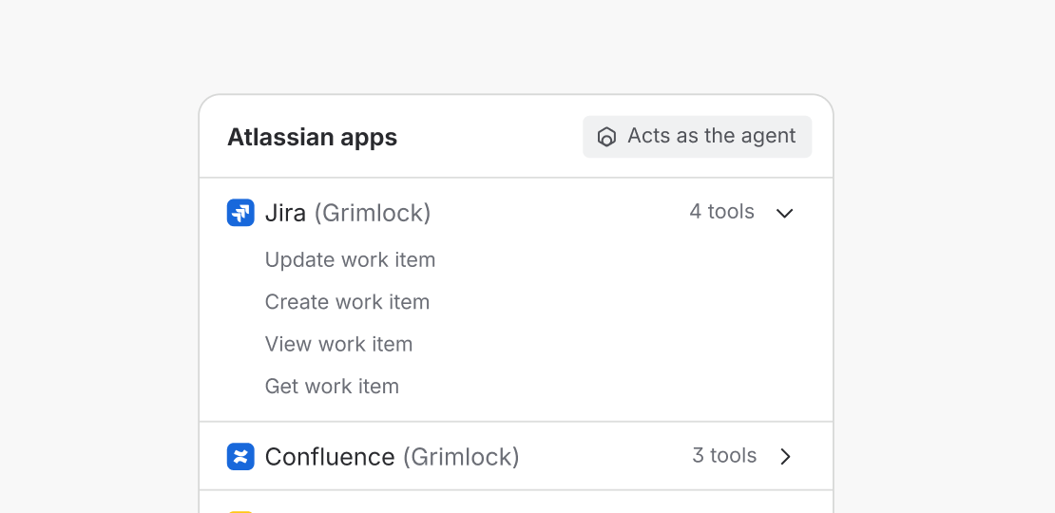
Task: Select Create work item tool
Action: click(347, 302)
